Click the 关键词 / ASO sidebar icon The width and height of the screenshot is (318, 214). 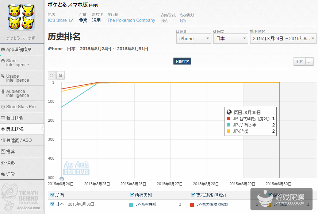coord(3,140)
